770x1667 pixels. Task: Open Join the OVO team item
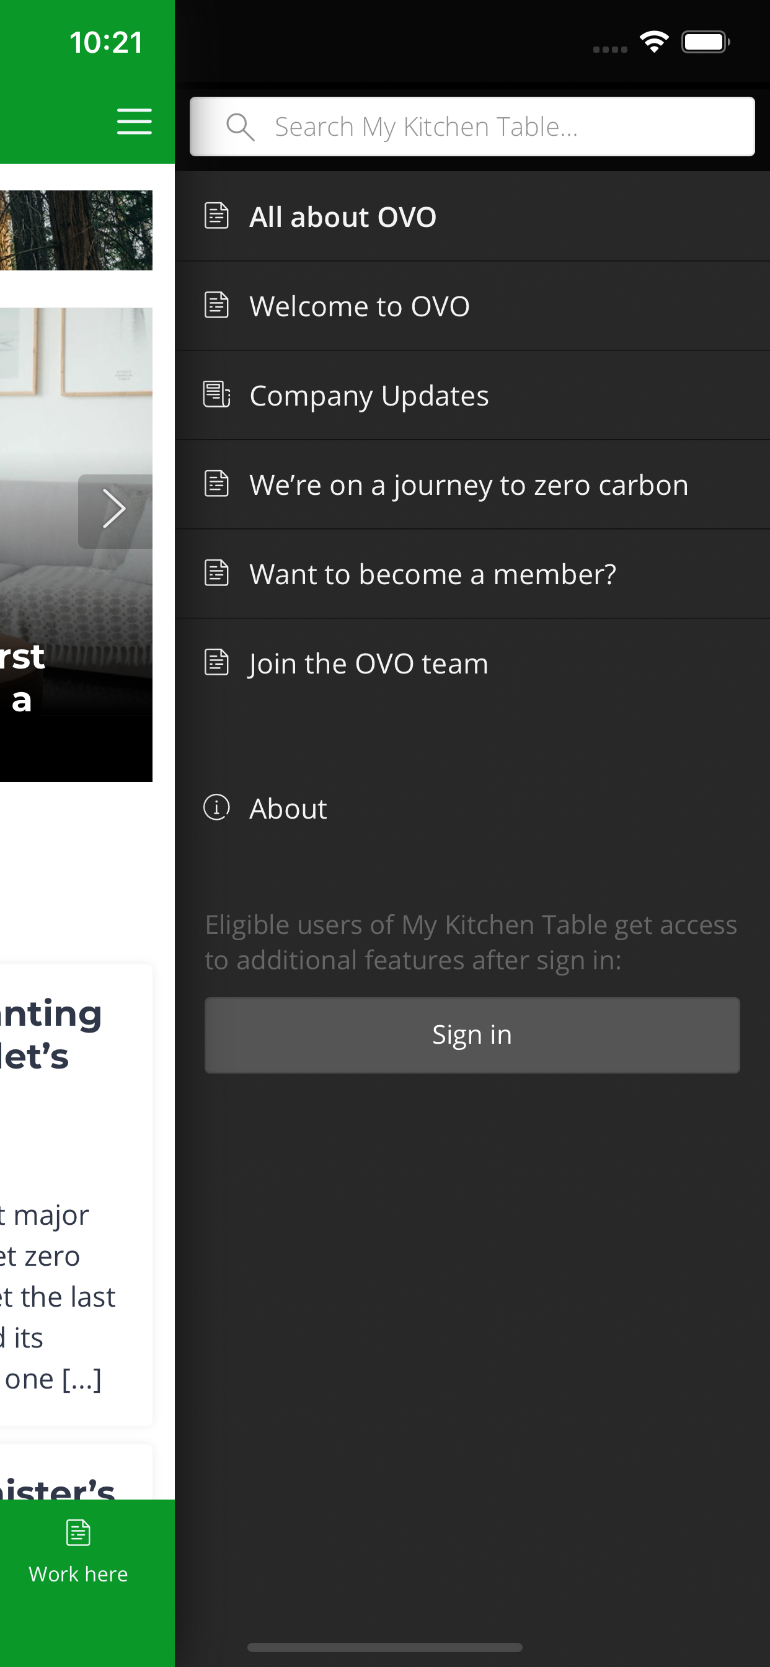472,664
